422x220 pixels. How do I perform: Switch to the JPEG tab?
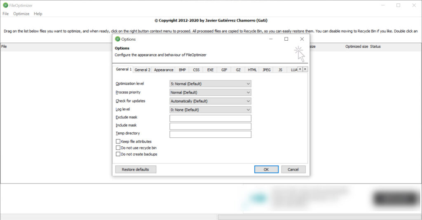[x=267, y=70]
